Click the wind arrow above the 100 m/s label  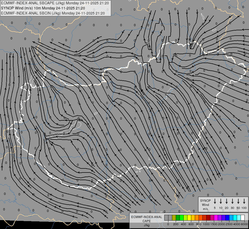tap(244, 201)
